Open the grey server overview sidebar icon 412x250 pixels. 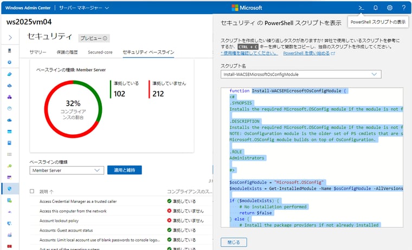pos(9,51)
